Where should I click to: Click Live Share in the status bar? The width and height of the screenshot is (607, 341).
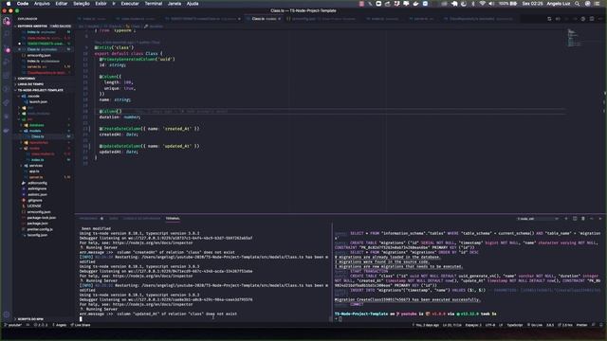tap(81, 325)
